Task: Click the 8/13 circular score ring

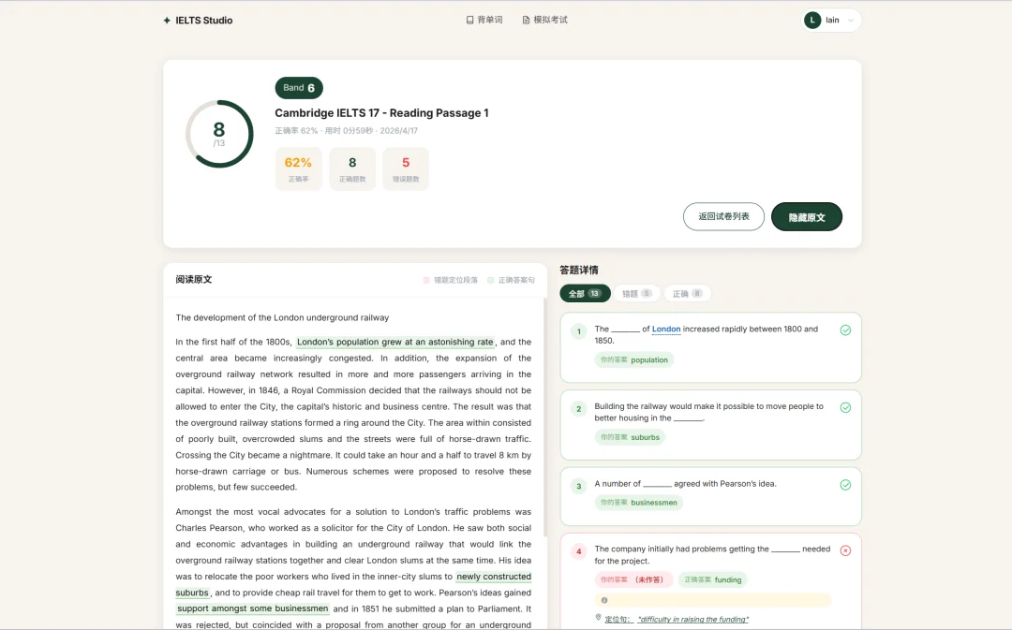Action: point(219,134)
